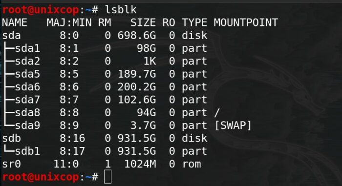Click the sda6 partition name
This screenshot has width=342, height=186.
point(27,87)
